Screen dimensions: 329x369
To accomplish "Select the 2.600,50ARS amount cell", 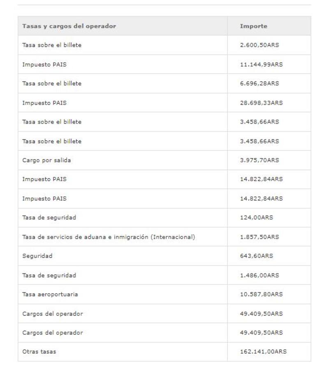I will [x=259, y=45].
